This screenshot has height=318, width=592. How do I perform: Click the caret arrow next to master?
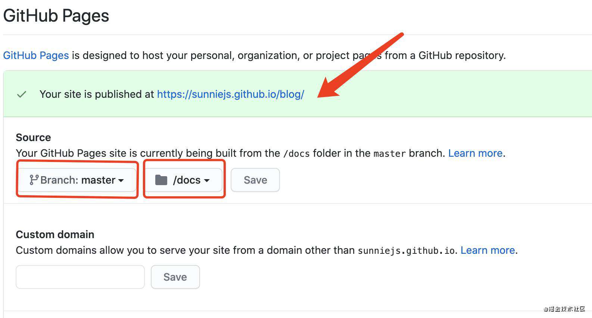tap(121, 180)
